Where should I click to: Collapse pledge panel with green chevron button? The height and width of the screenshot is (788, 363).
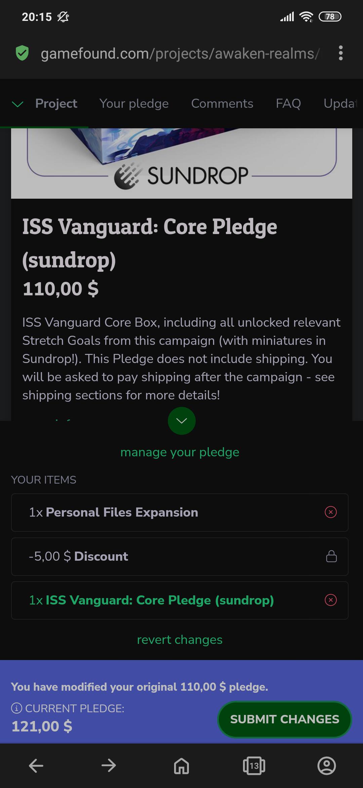click(x=182, y=421)
